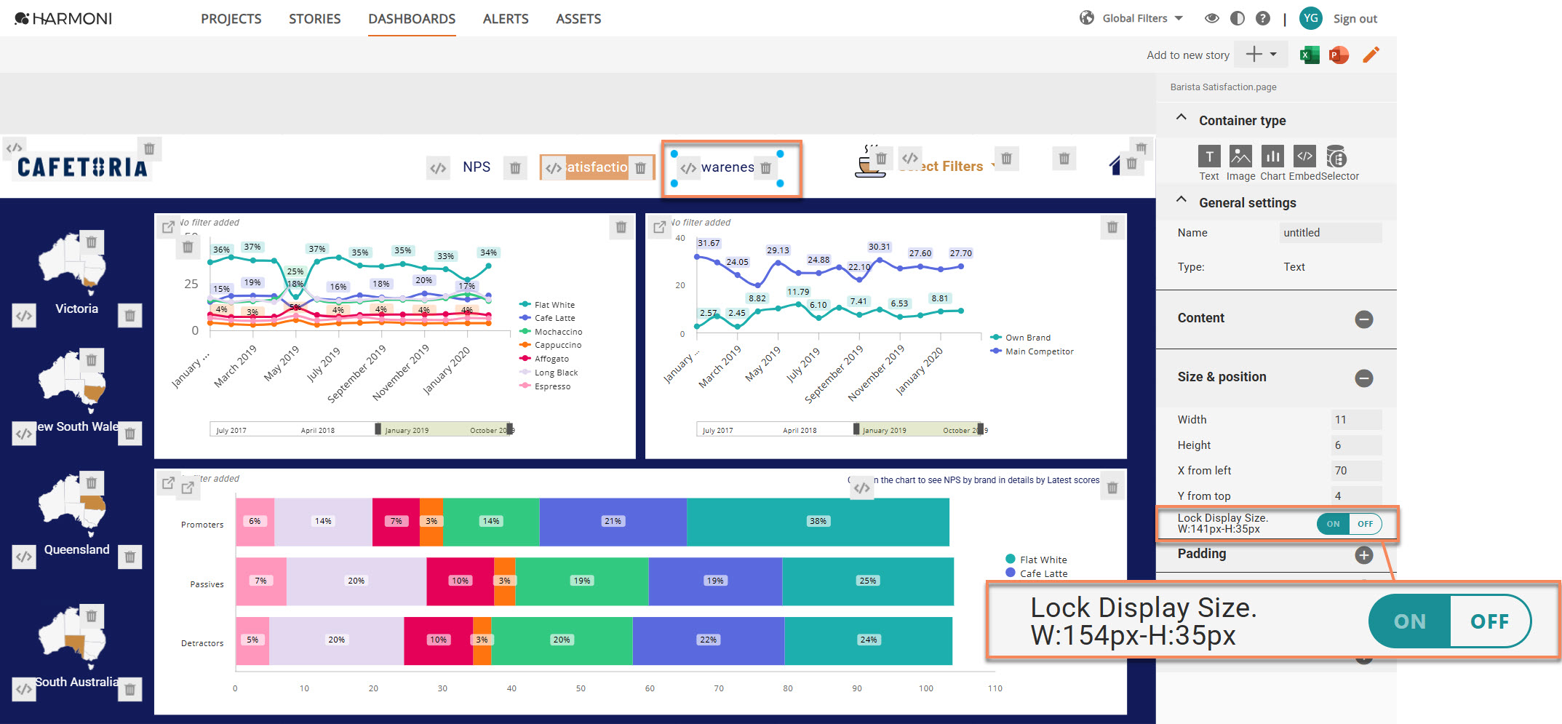
Task: Export dashboard with the Excel icon
Action: tap(1310, 55)
